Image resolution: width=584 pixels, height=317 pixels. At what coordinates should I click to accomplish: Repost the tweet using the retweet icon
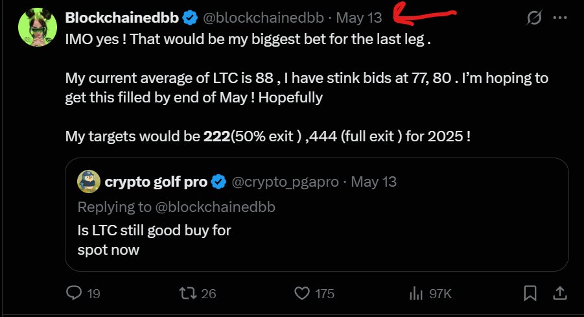point(187,294)
